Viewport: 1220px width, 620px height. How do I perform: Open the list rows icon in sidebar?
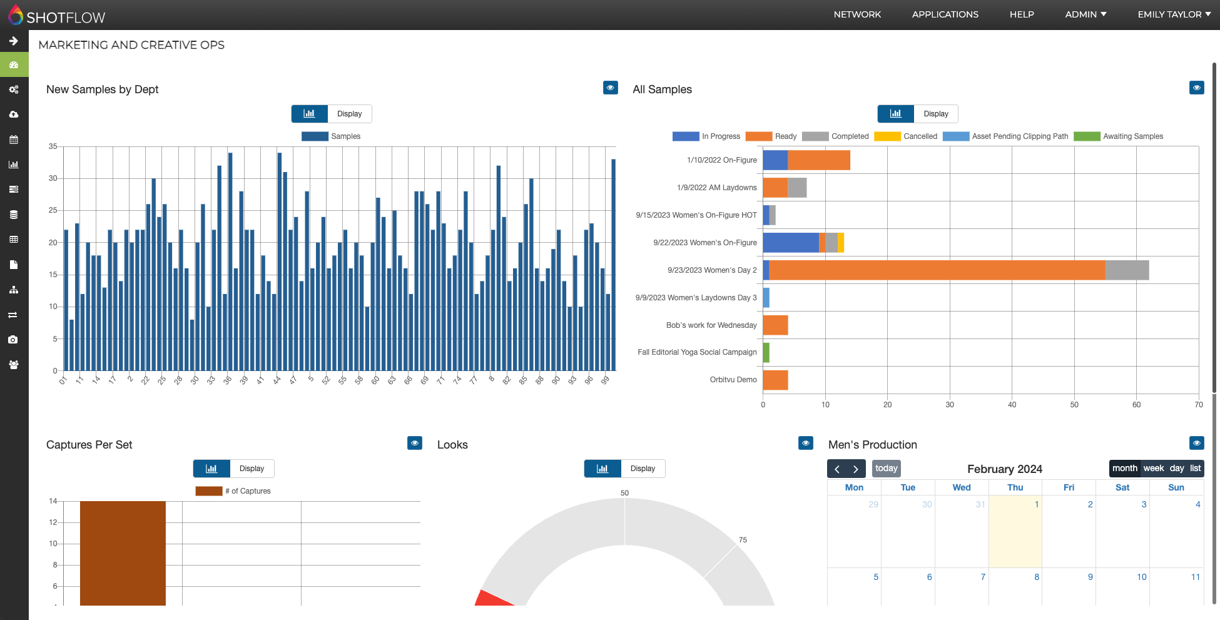pos(14,190)
